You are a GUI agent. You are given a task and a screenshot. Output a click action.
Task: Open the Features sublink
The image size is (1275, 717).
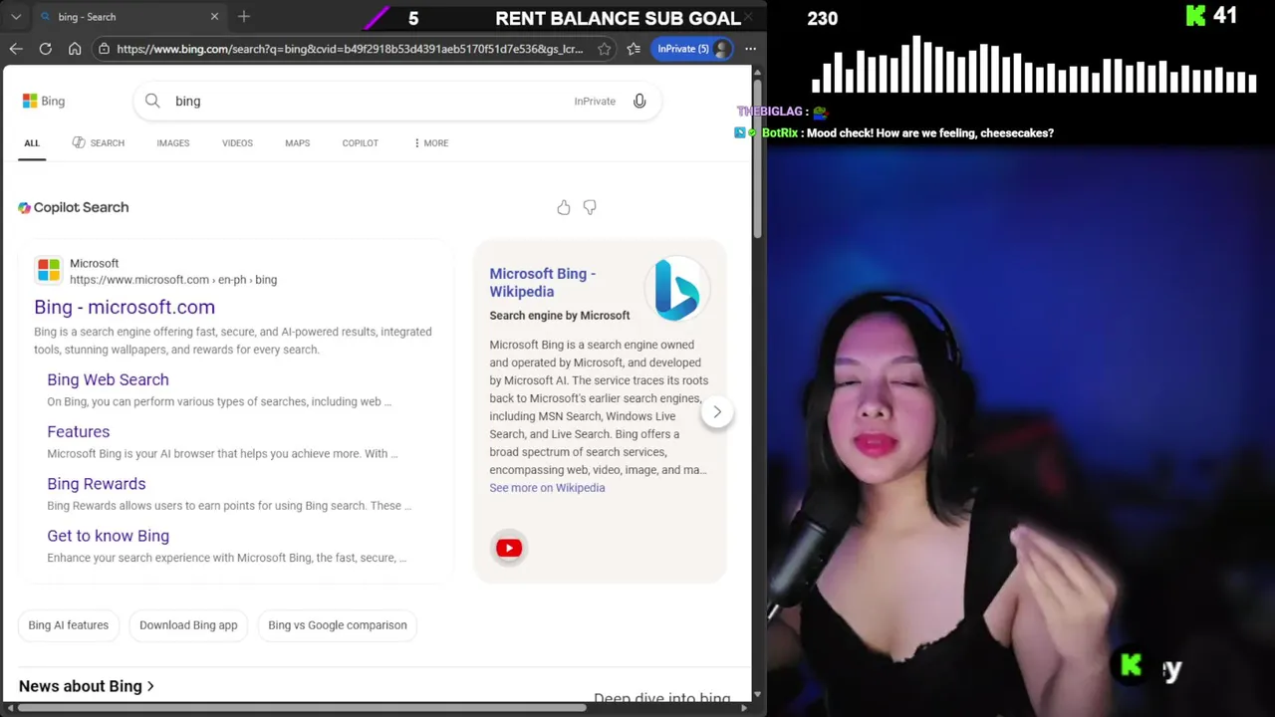[78, 431]
